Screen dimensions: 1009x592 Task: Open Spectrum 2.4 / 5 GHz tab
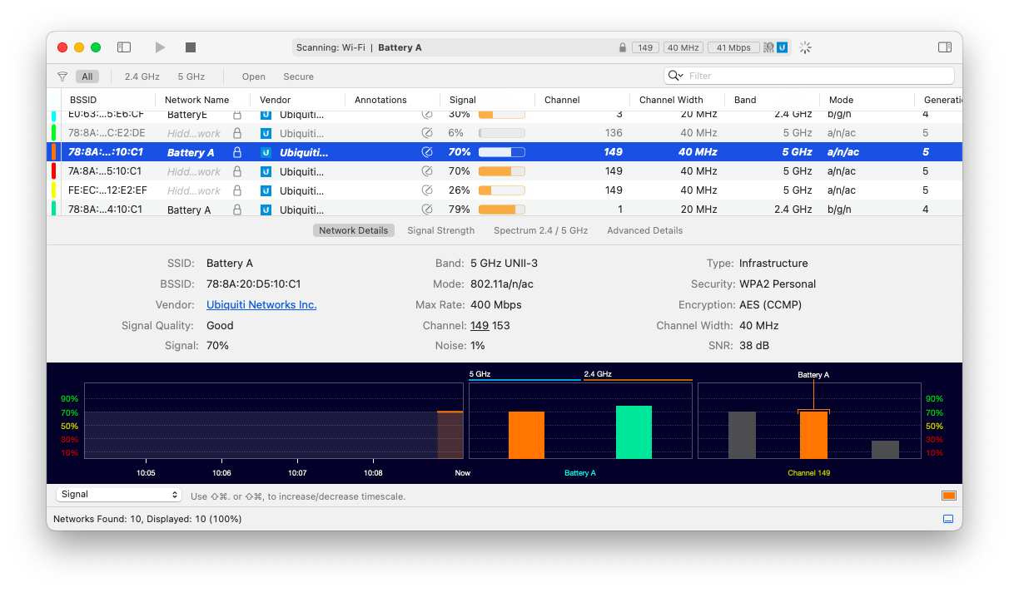(540, 230)
